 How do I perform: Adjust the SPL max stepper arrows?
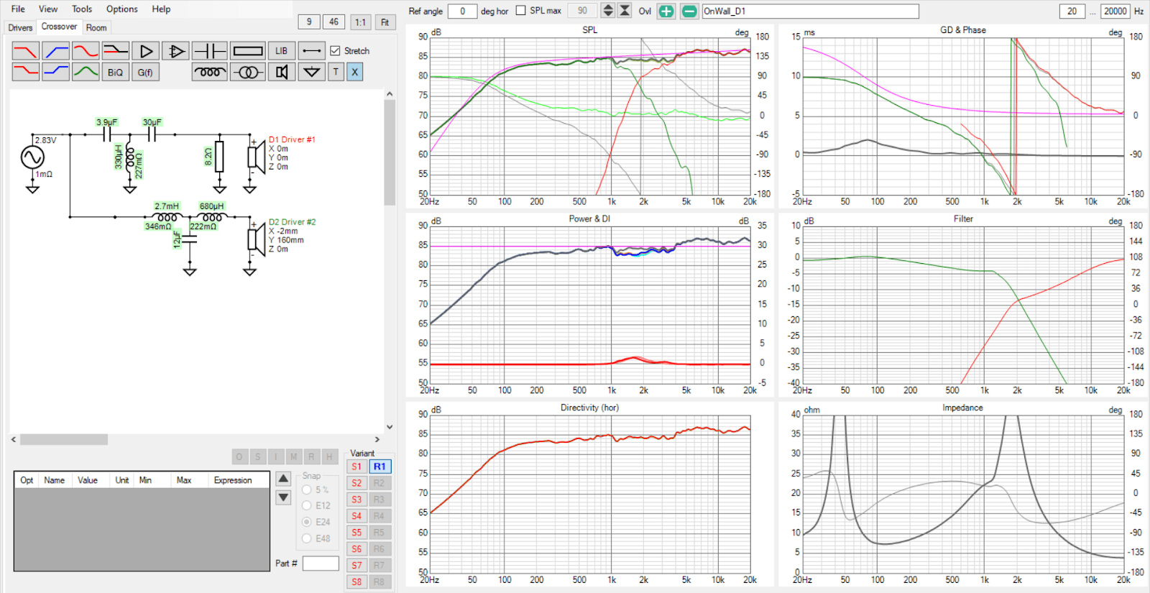608,11
